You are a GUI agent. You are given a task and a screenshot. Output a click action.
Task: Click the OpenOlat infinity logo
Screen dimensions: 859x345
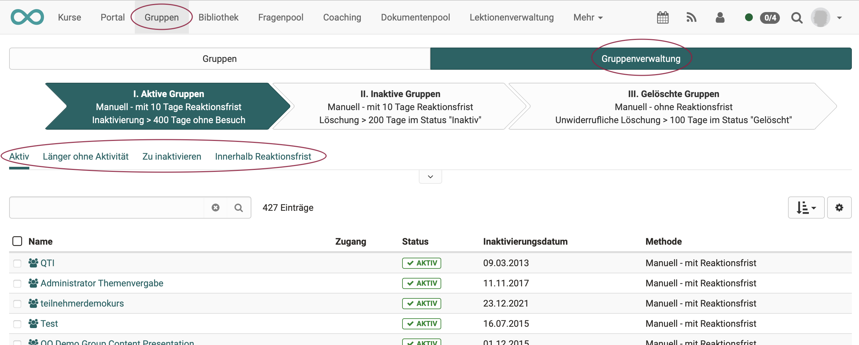[x=27, y=17]
